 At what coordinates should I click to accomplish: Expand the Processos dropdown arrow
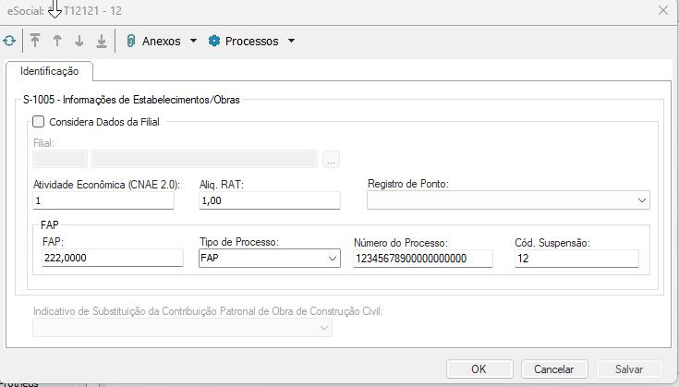pyautogui.click(x=291, y=41)
